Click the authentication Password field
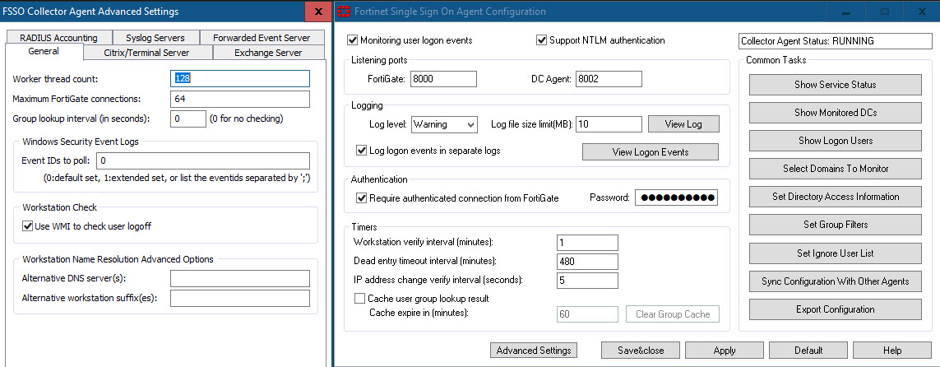This screenshot has width=940, height=367. 677,197
